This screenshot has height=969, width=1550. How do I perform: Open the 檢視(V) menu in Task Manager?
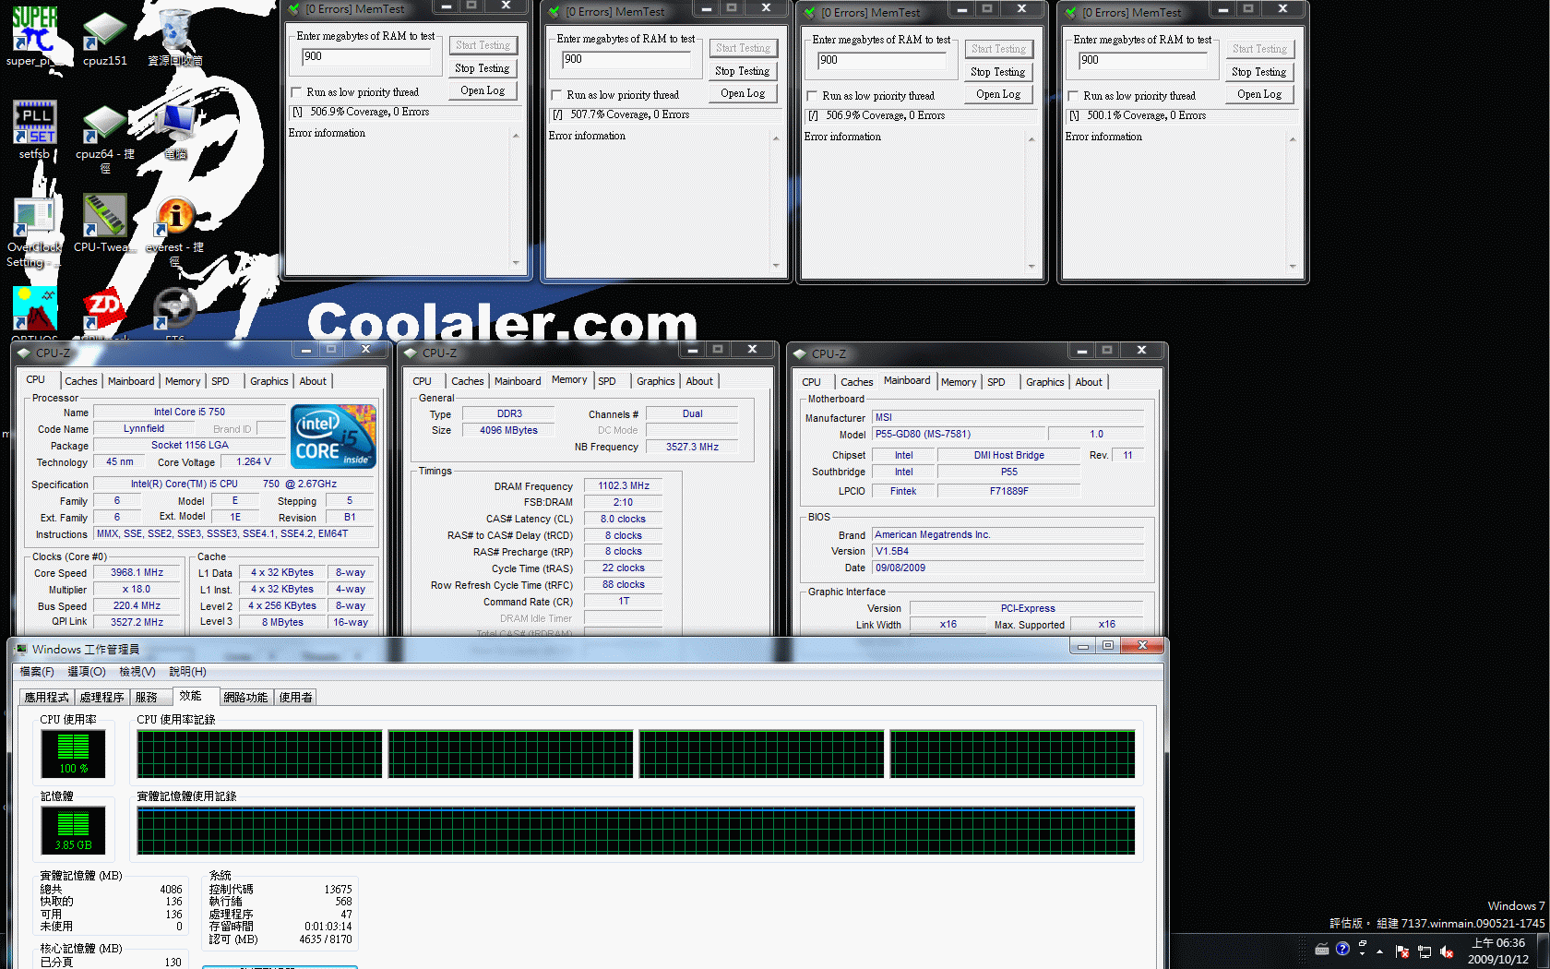pyautogui.click(x=137, y=672)
